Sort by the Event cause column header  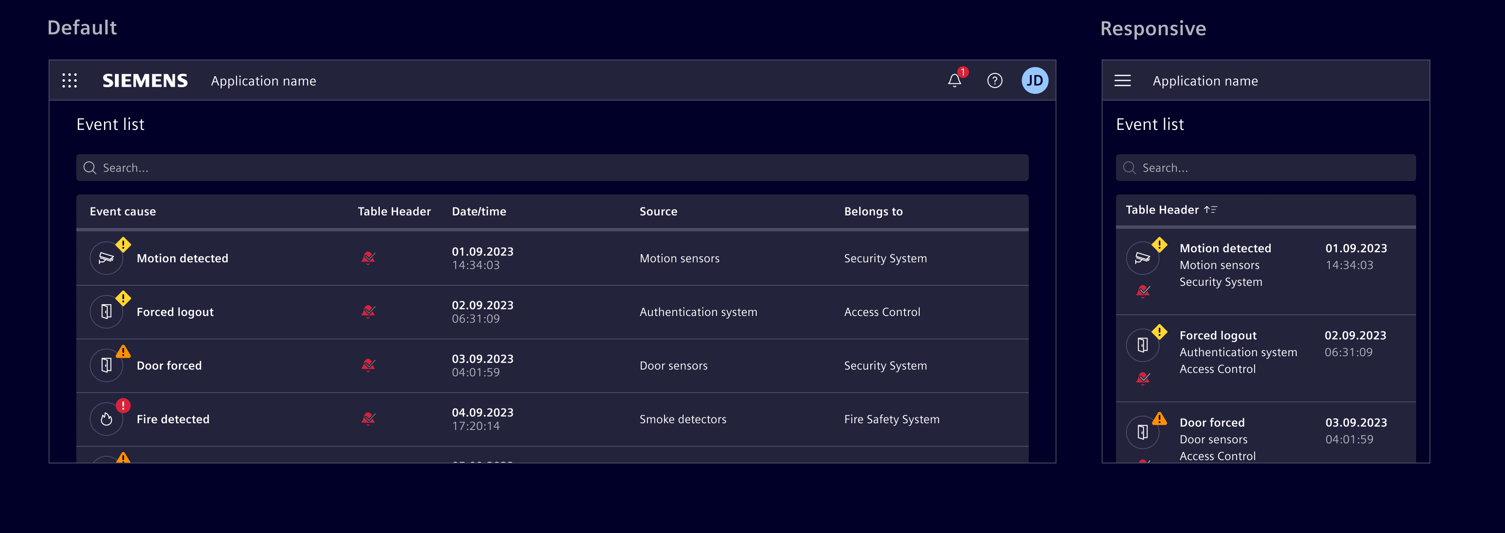click(x=123, y=211)
